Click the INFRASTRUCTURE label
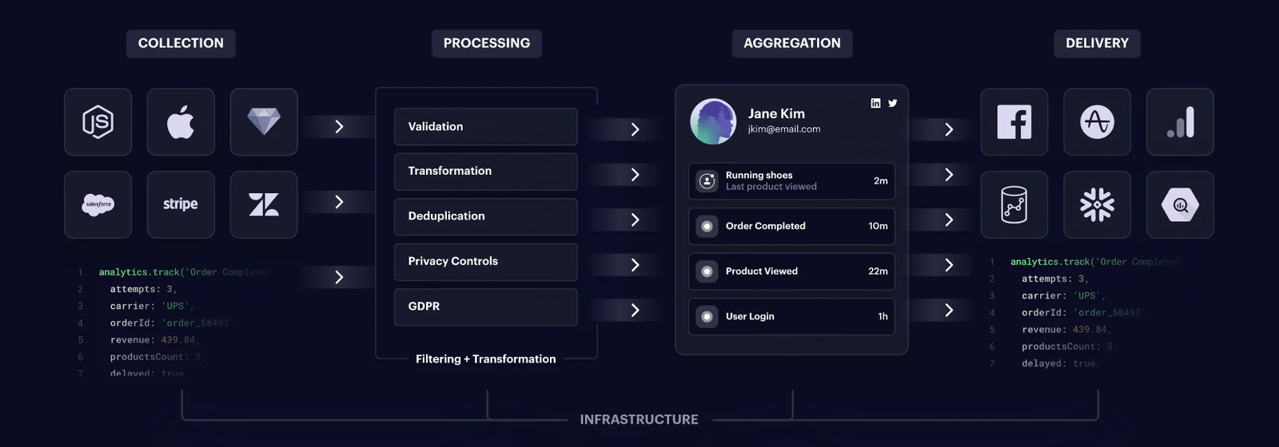 coord(639,420)
